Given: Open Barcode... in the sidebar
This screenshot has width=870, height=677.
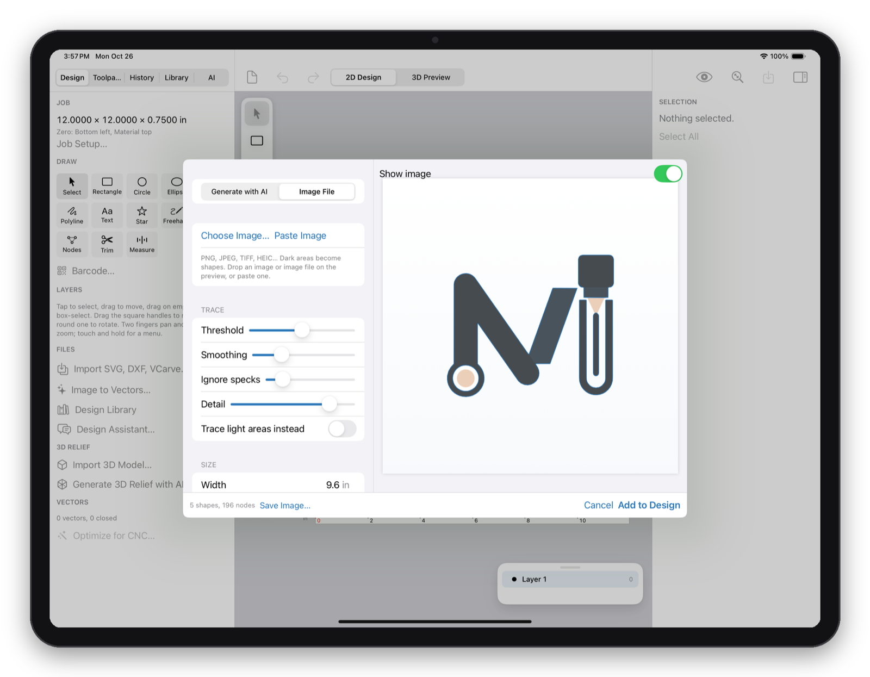Looking at the screenshot, I should tap(85, 271).
